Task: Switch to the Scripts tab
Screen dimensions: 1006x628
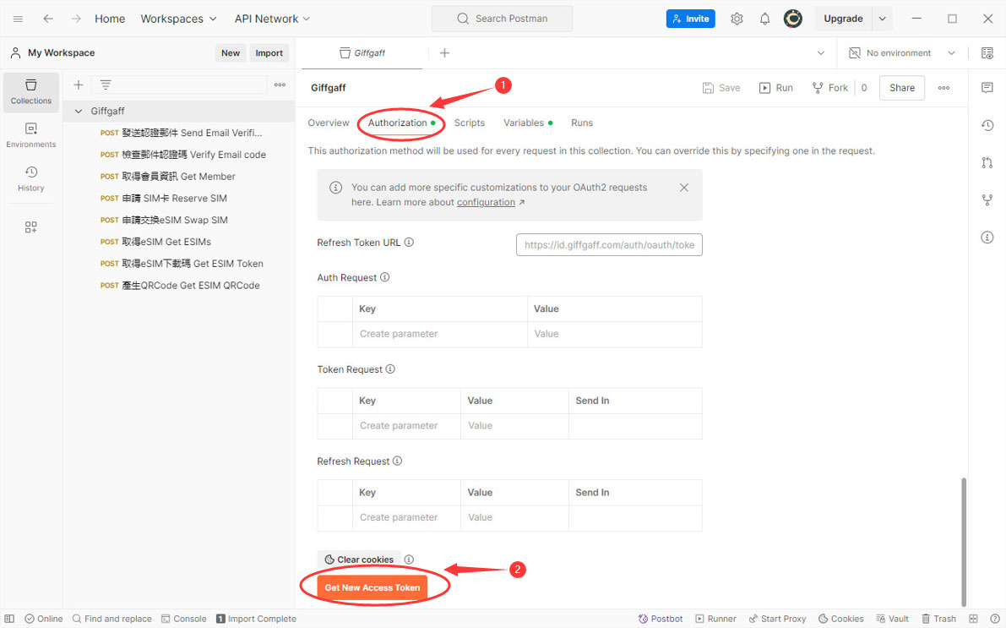Action: 469,123
